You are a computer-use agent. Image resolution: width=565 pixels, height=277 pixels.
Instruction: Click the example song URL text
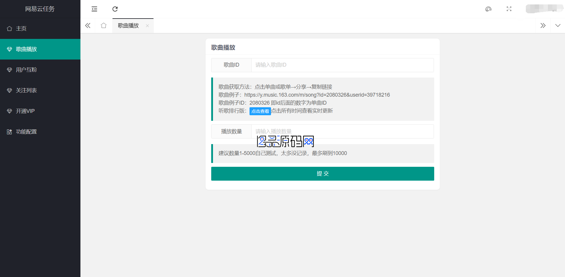[317, 95]
